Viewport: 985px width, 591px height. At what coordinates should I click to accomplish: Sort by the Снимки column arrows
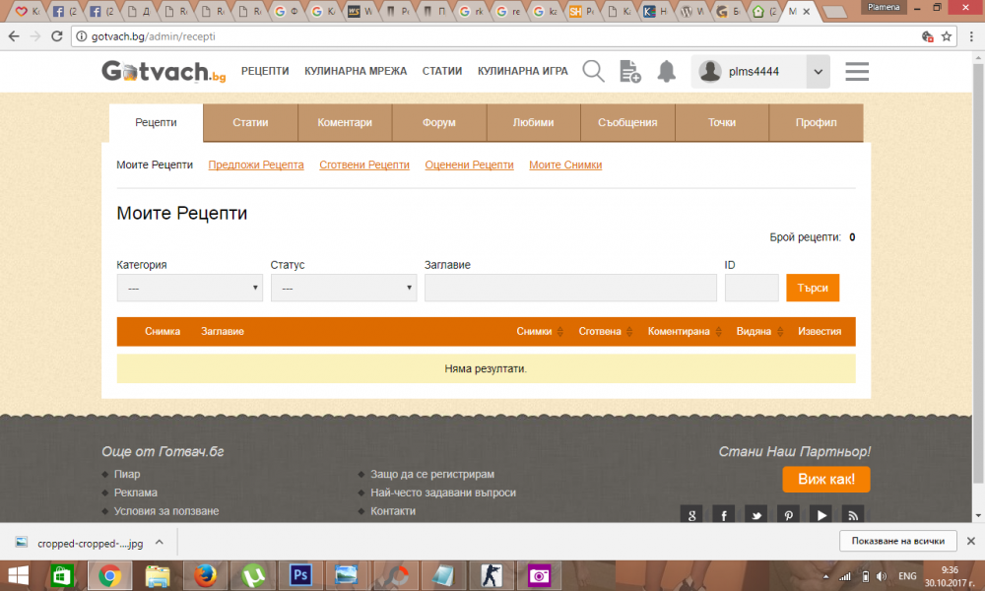point(559,332)
